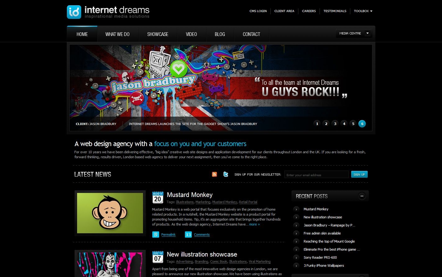Open the Showcase menu item
This screenshot has width=442, height=277.
point(158,34)
